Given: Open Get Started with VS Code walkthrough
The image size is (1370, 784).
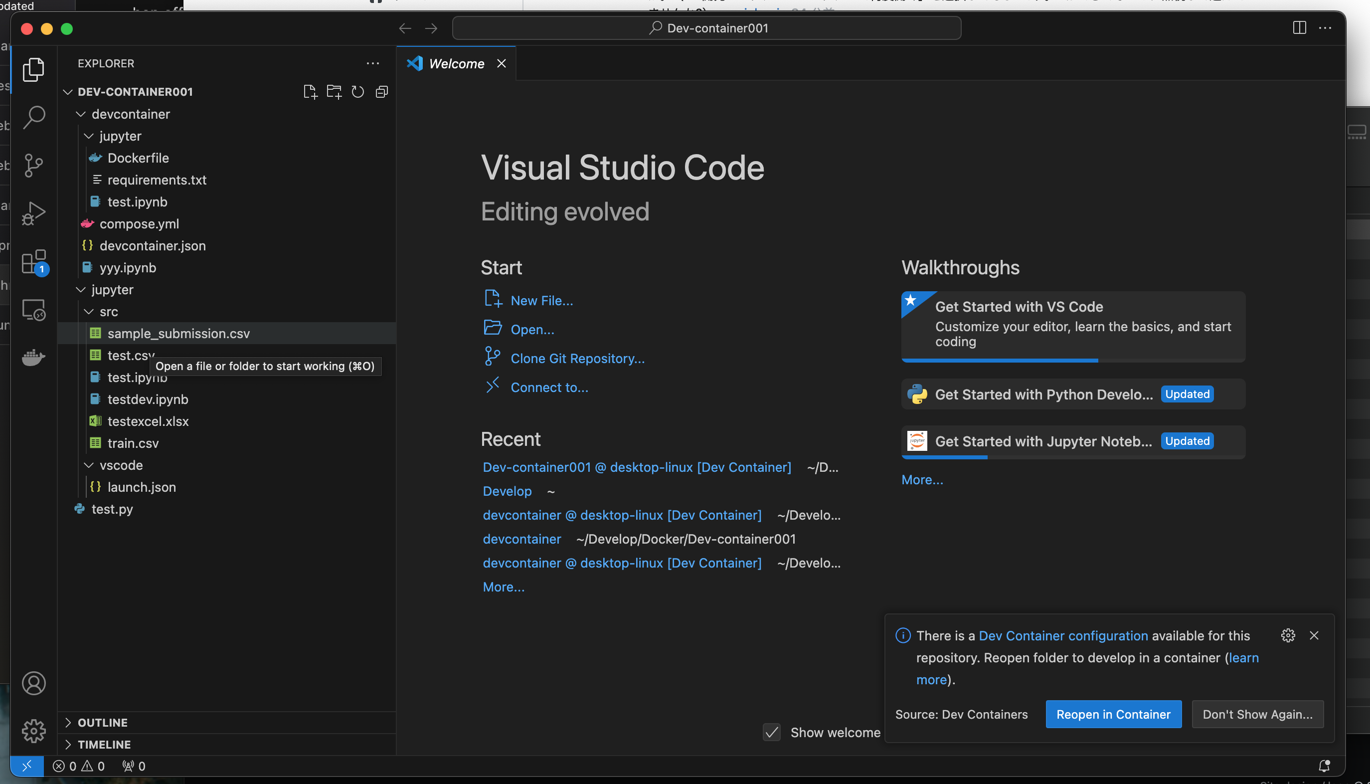Looking at the screenshot, I should click(x=1073, y=326).
